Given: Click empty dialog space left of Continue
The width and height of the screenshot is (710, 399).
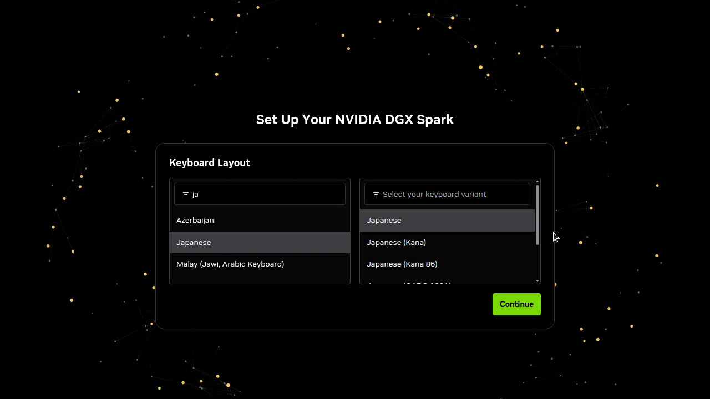Looking at the screenshot, I should tap(327, 304).
